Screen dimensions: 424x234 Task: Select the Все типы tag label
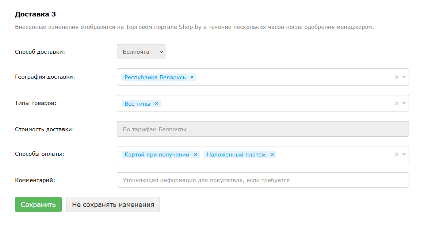(x=137, y=104)
